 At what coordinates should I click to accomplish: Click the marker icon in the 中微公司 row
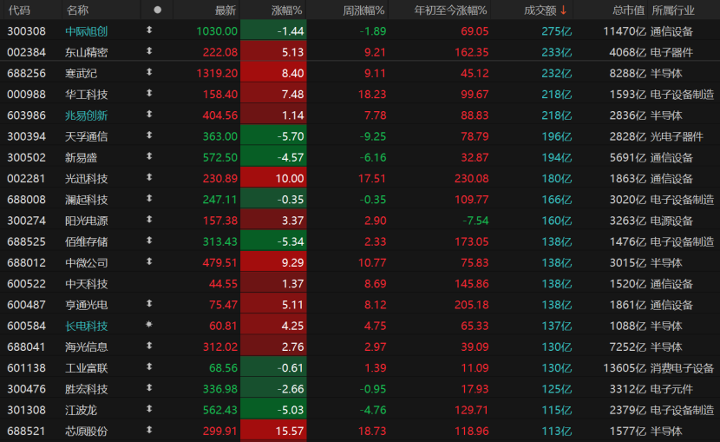point(149,261)
